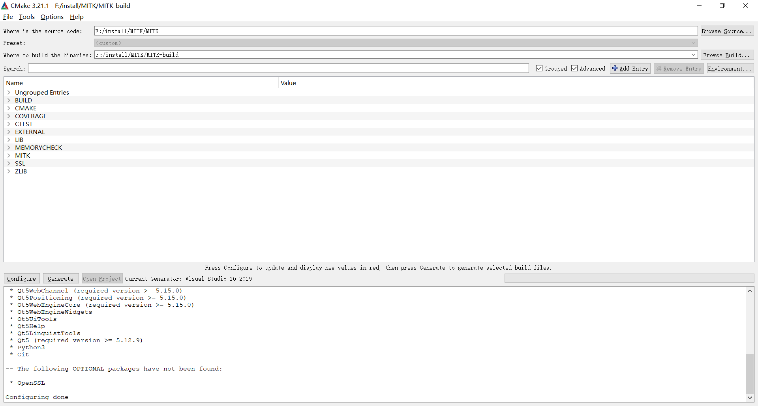Click the Configure button

(x=22, y=278)
